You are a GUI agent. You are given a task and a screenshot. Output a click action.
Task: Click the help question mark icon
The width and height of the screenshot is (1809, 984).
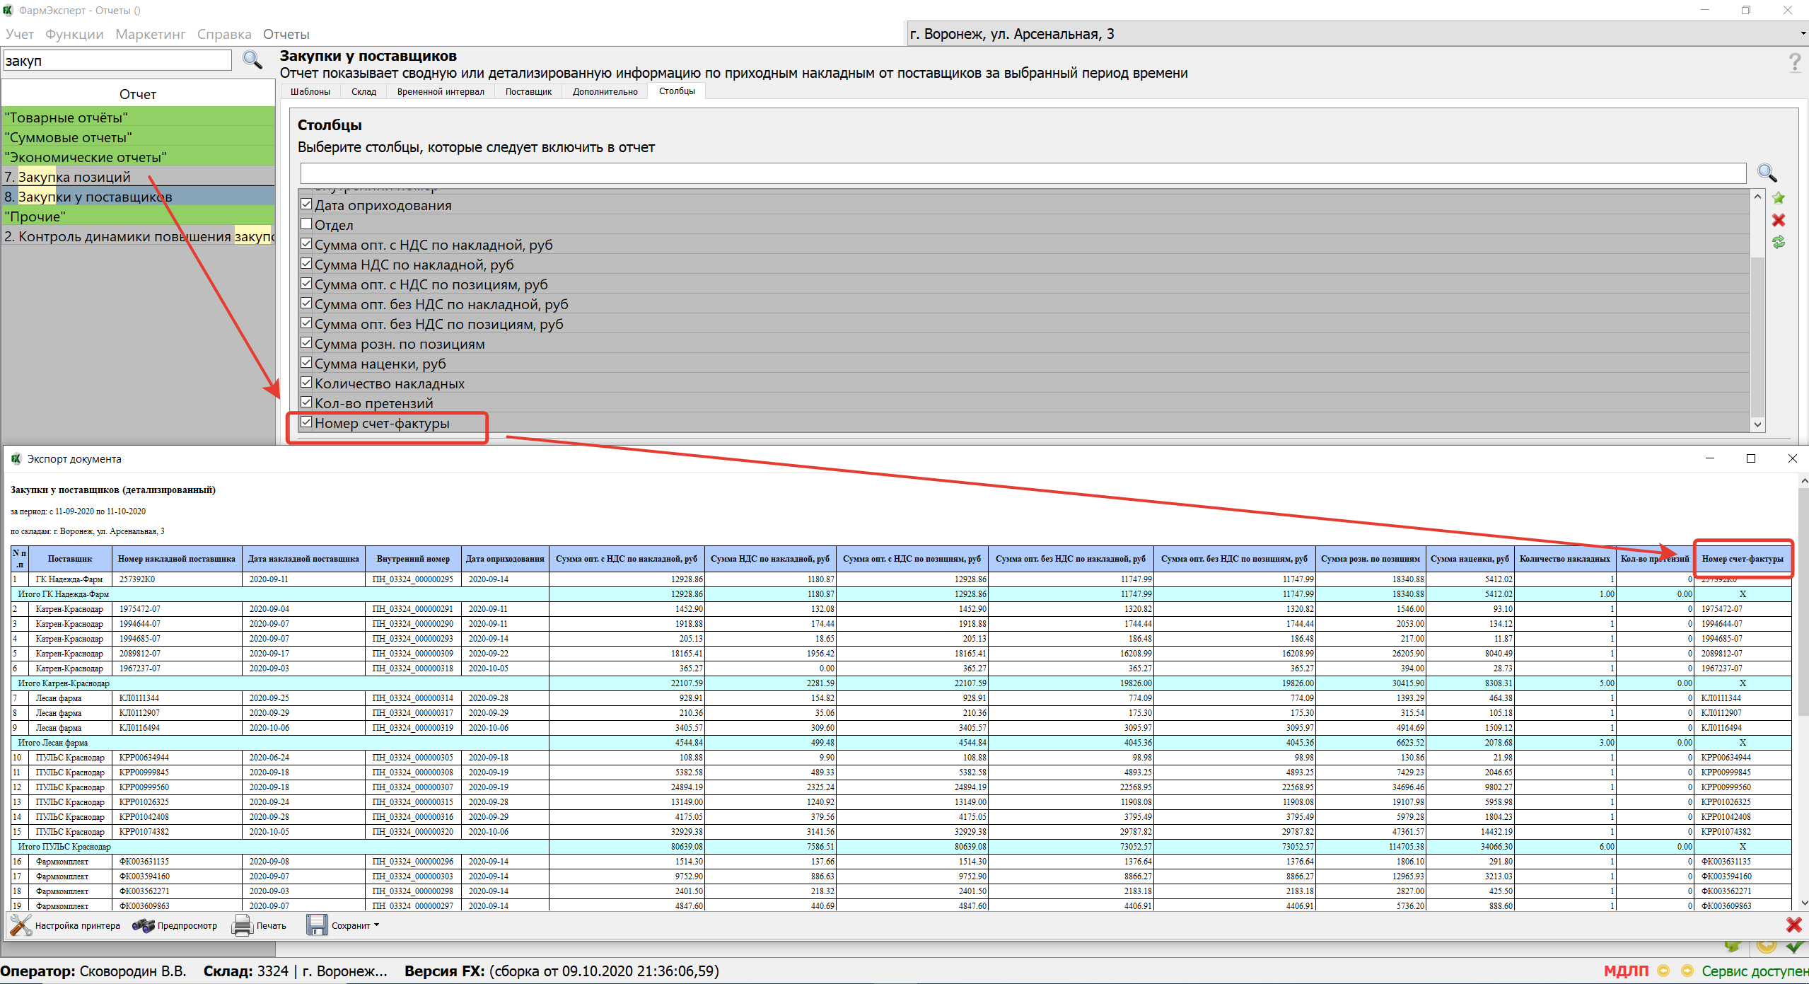[1794, 63]
